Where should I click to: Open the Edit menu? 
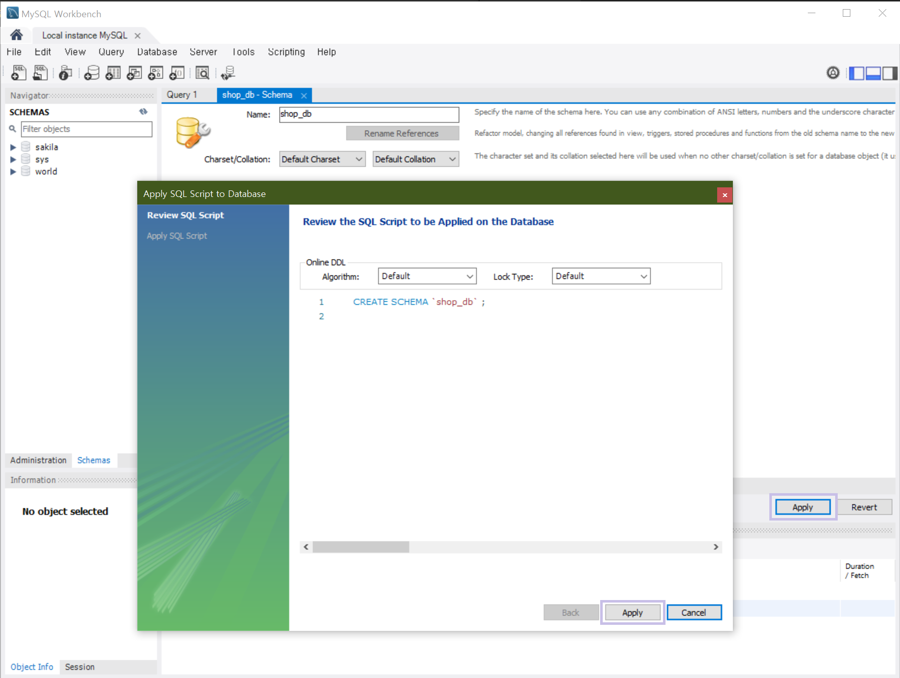tap(43, 52)
